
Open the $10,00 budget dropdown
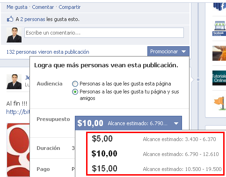129,123
